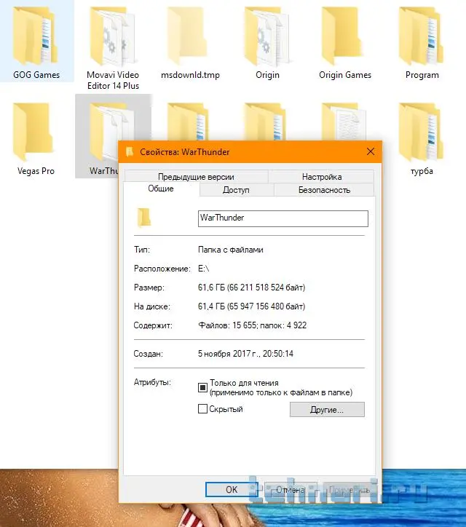Open the 'Безопасность' tab
This screenshot has width=466, height=527.
click(x=324, y=190)
